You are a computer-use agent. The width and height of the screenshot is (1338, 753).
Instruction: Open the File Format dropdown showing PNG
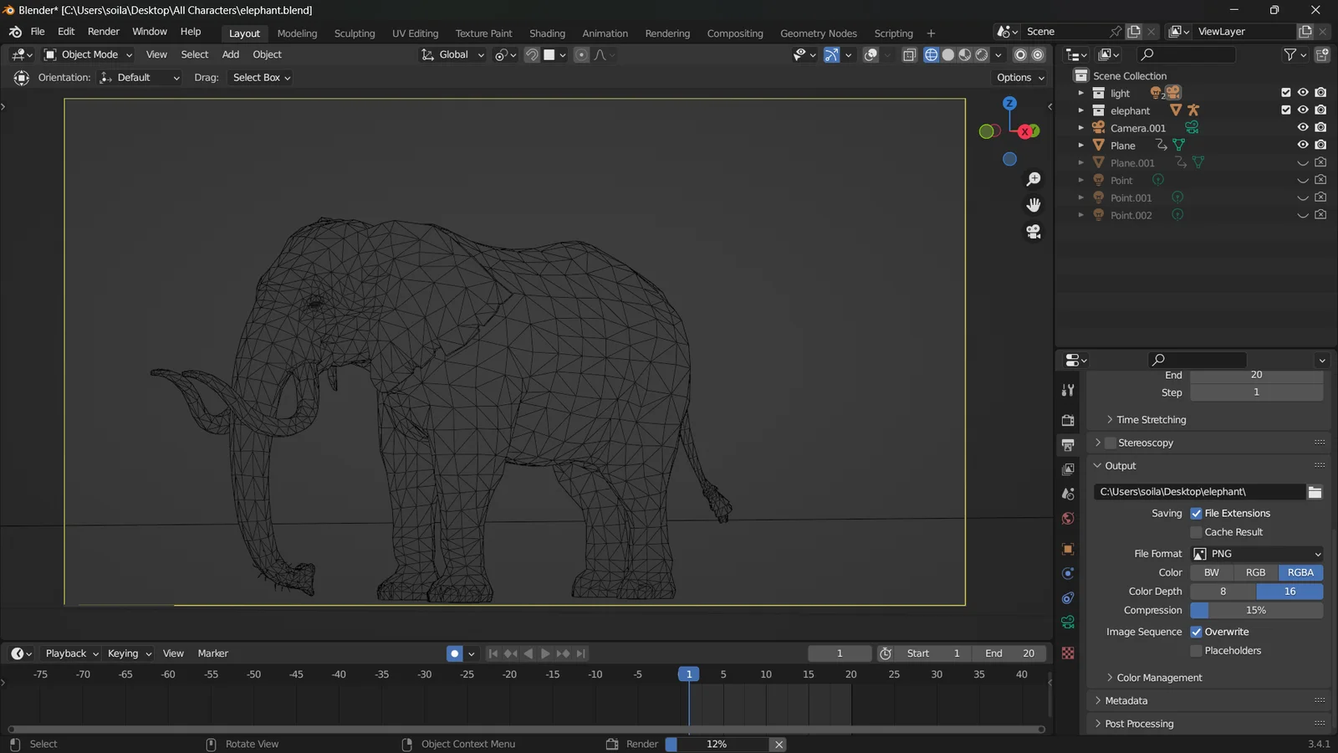tap(1254, 553)
